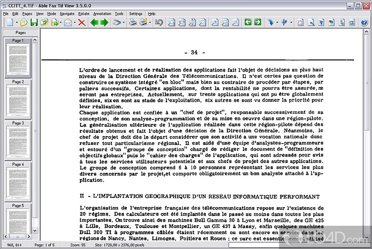Viewport: 372px width, 249px height.
Task: Acquire image with the scanner icon
Action: [x=117, y=22]
